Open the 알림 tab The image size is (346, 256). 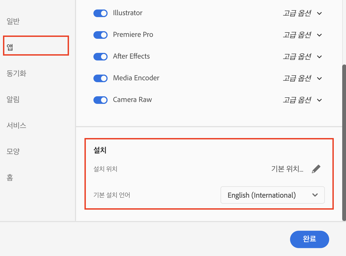point(13,99)
